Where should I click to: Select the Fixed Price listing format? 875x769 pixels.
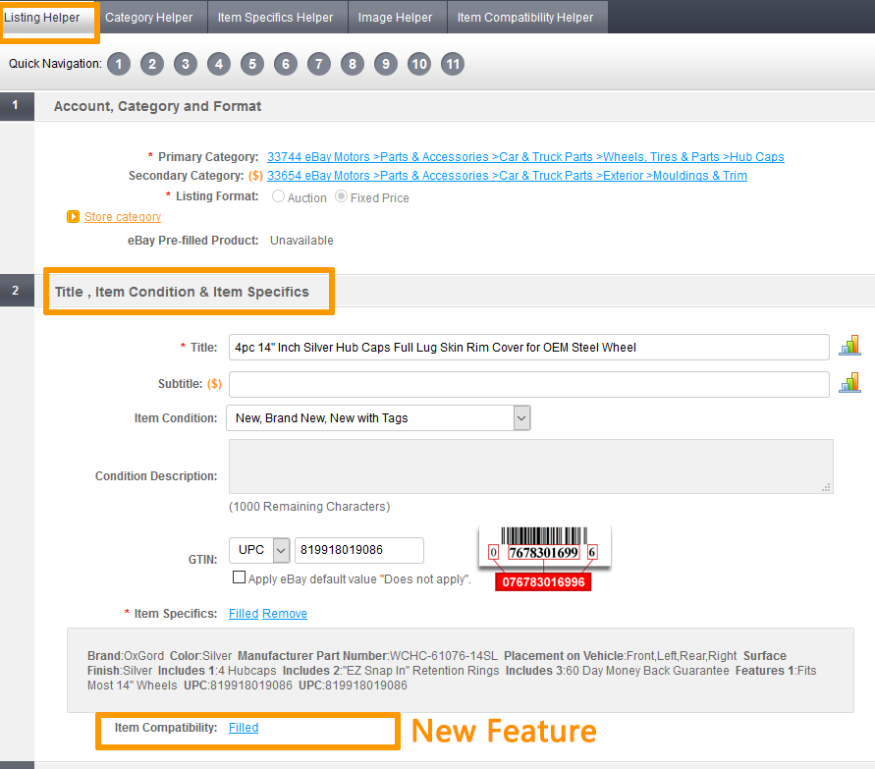pos(342,197)
